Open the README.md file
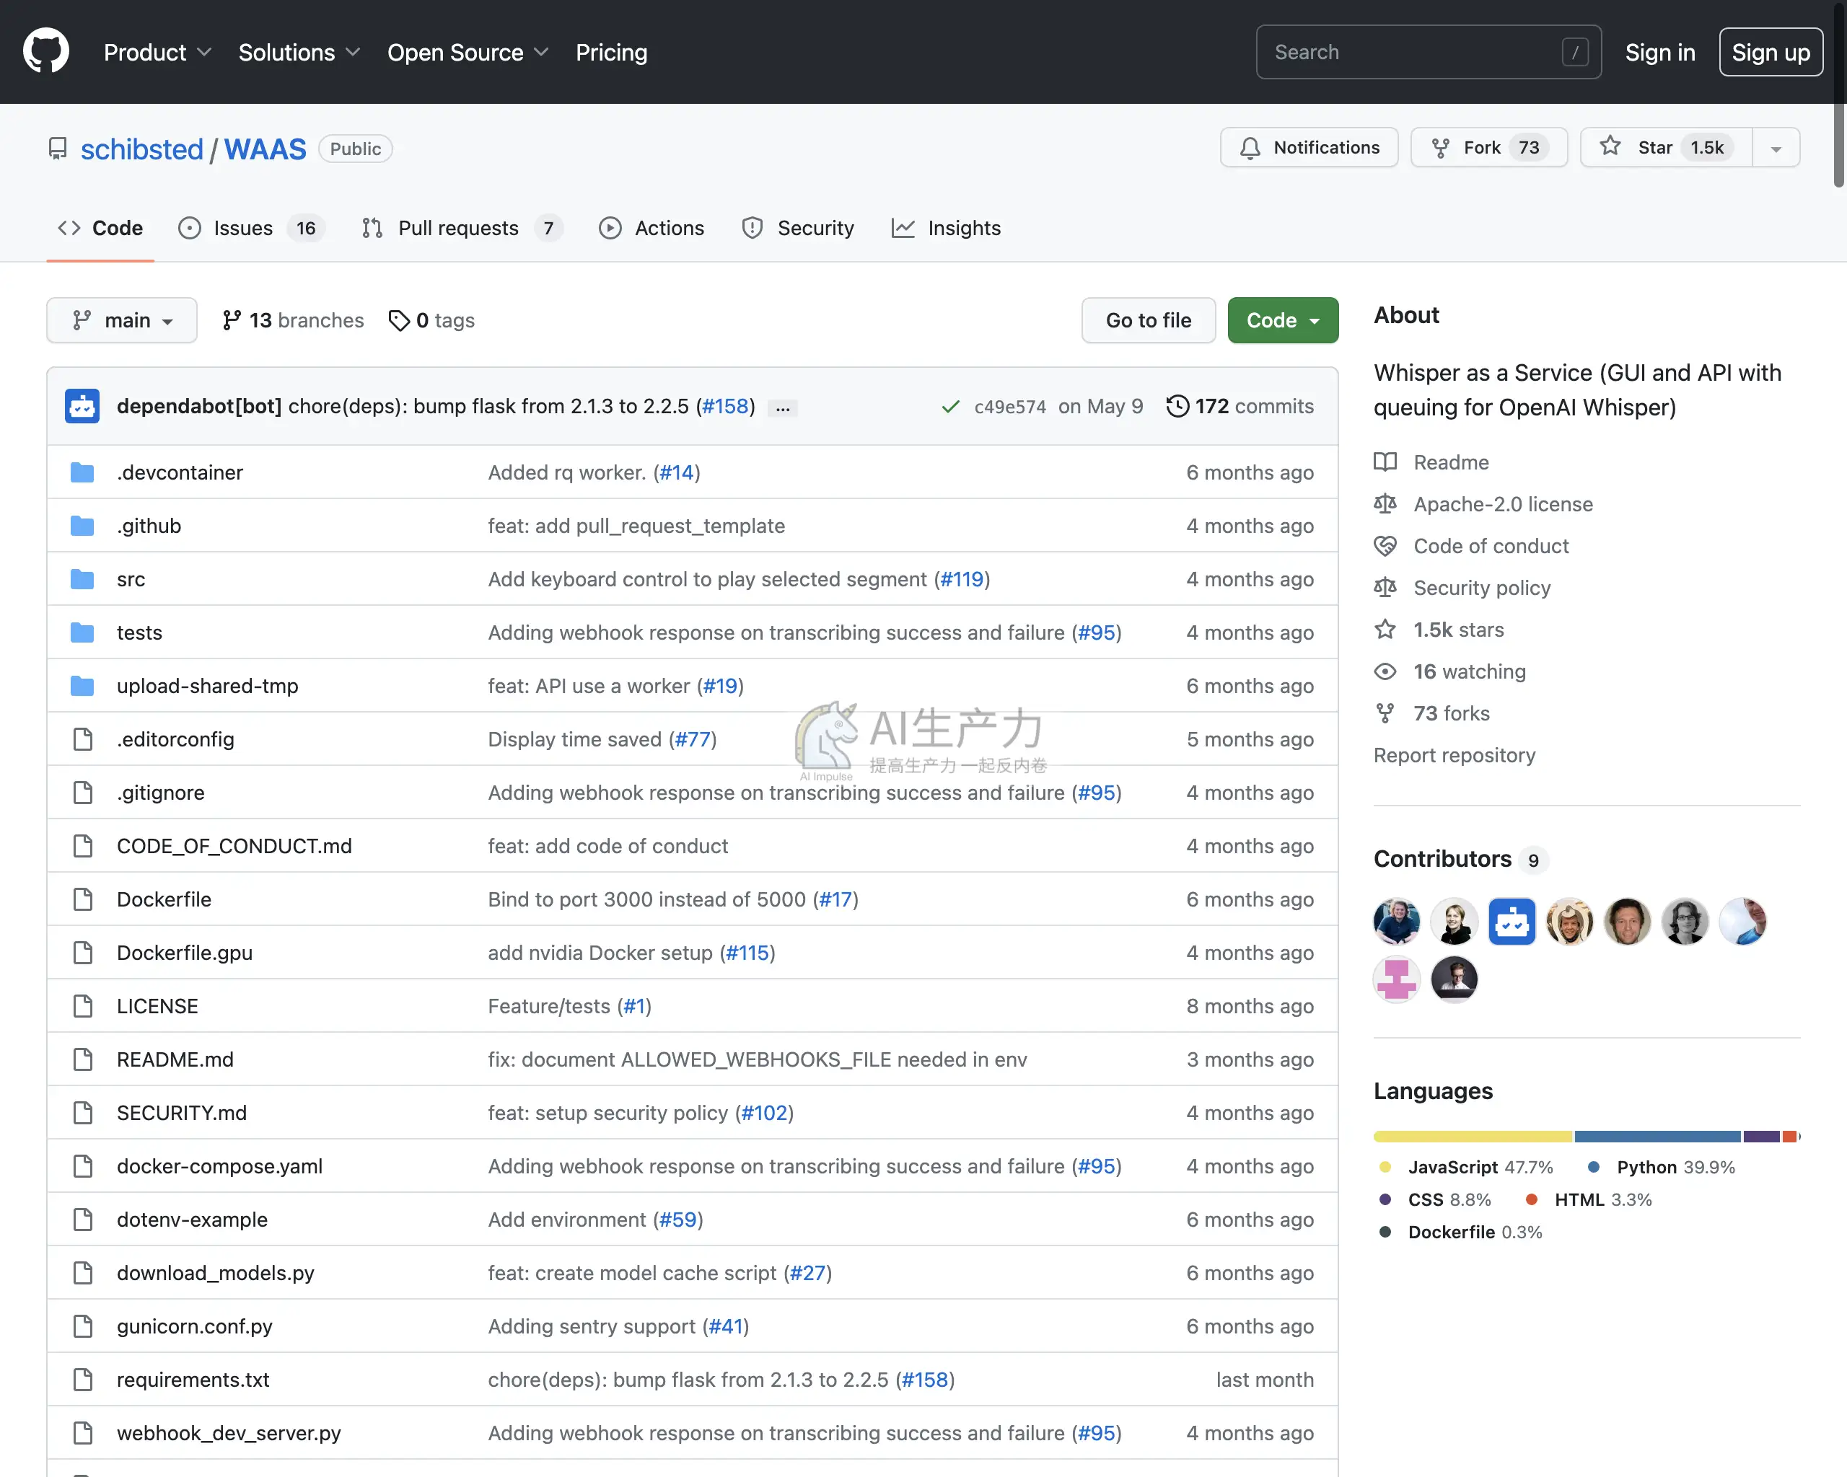This screenshot has width=1847, height=1477. pyautogui.click(x=175, y=1059)
